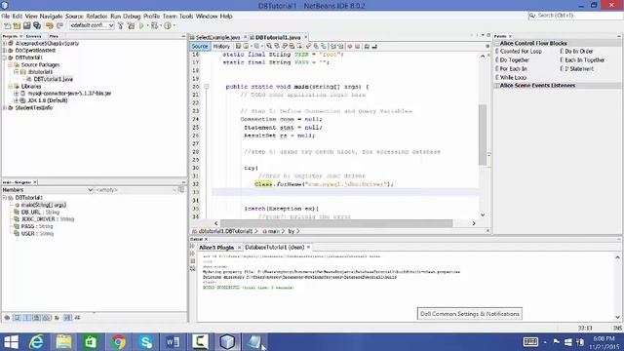Click the Windows Start button
This screenshot has height=351, width=624.
pyautogui.click(x=11, y=342)
